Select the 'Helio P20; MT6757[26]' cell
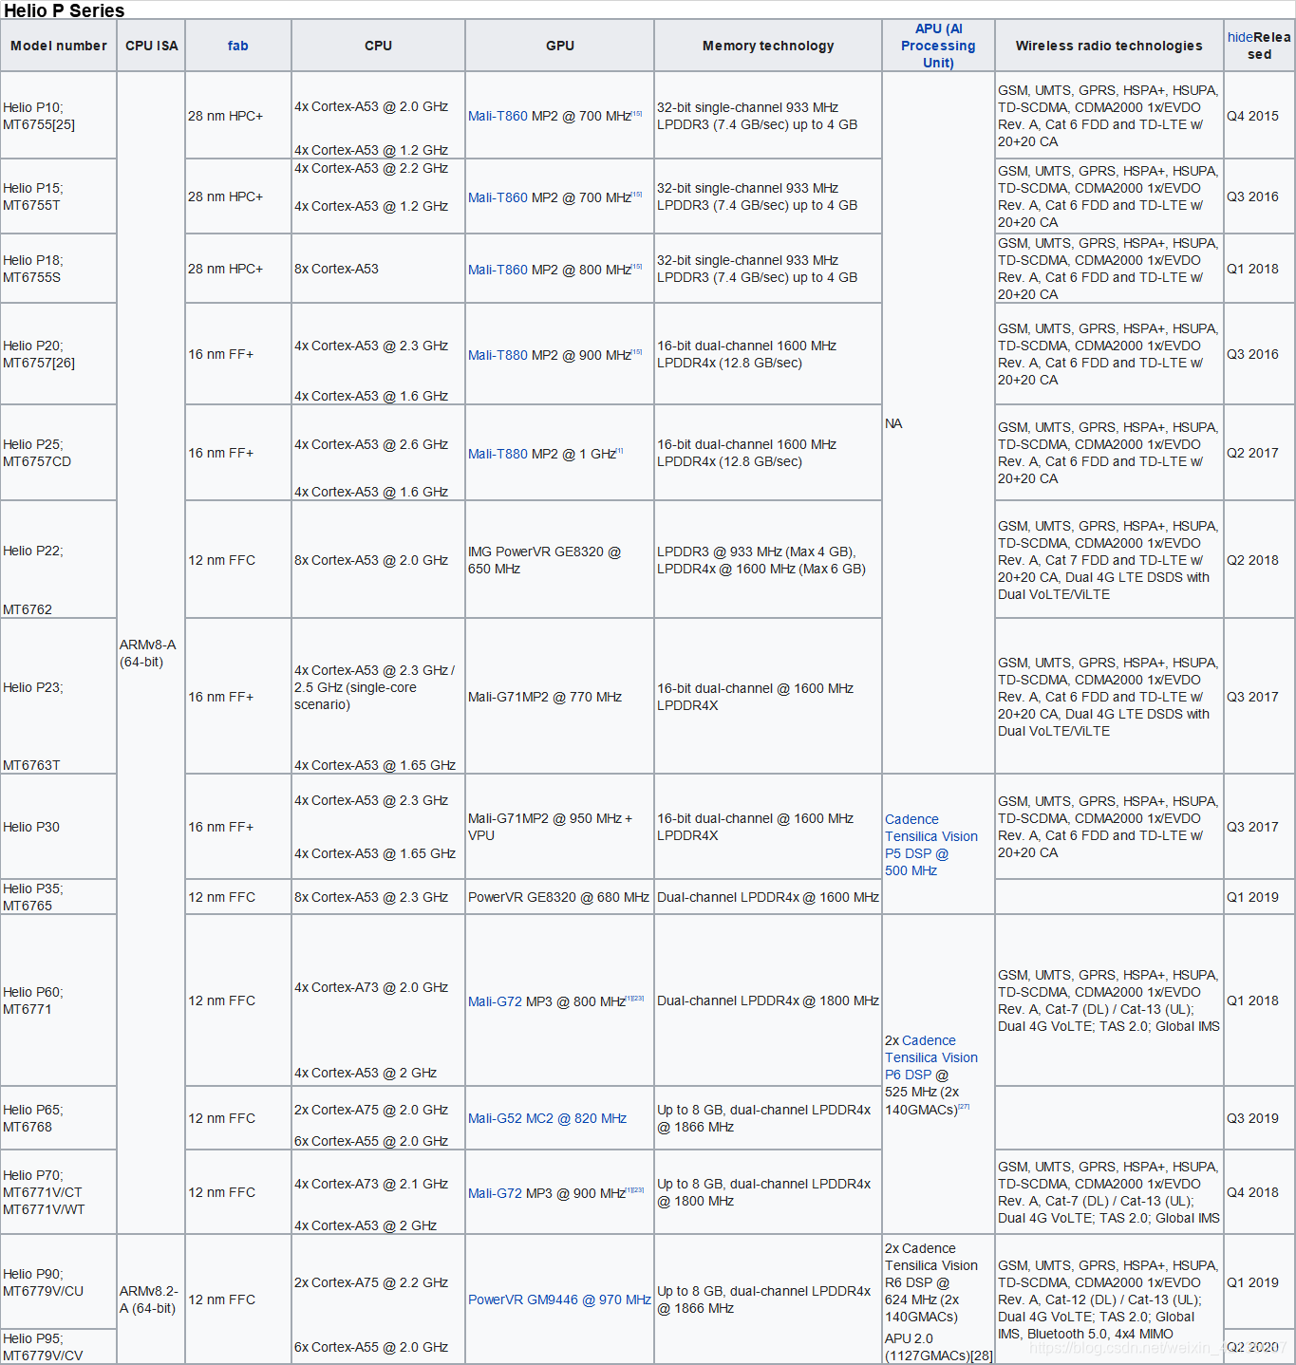This screenshot has height=1365, width=1296. coord(59,354)
